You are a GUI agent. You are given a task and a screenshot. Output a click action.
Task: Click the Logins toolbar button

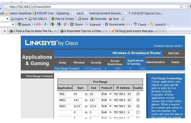(17, 19)
